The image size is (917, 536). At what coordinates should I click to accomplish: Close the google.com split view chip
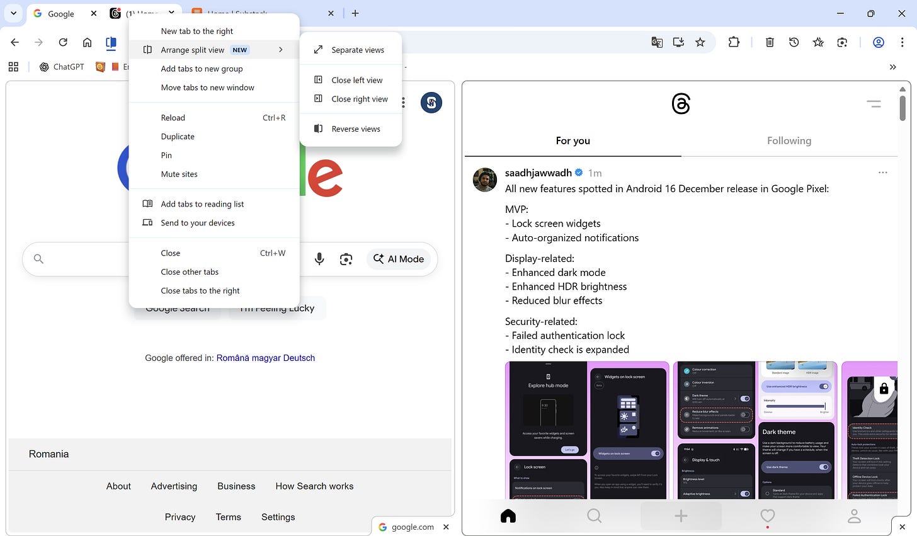click(446, 527)
